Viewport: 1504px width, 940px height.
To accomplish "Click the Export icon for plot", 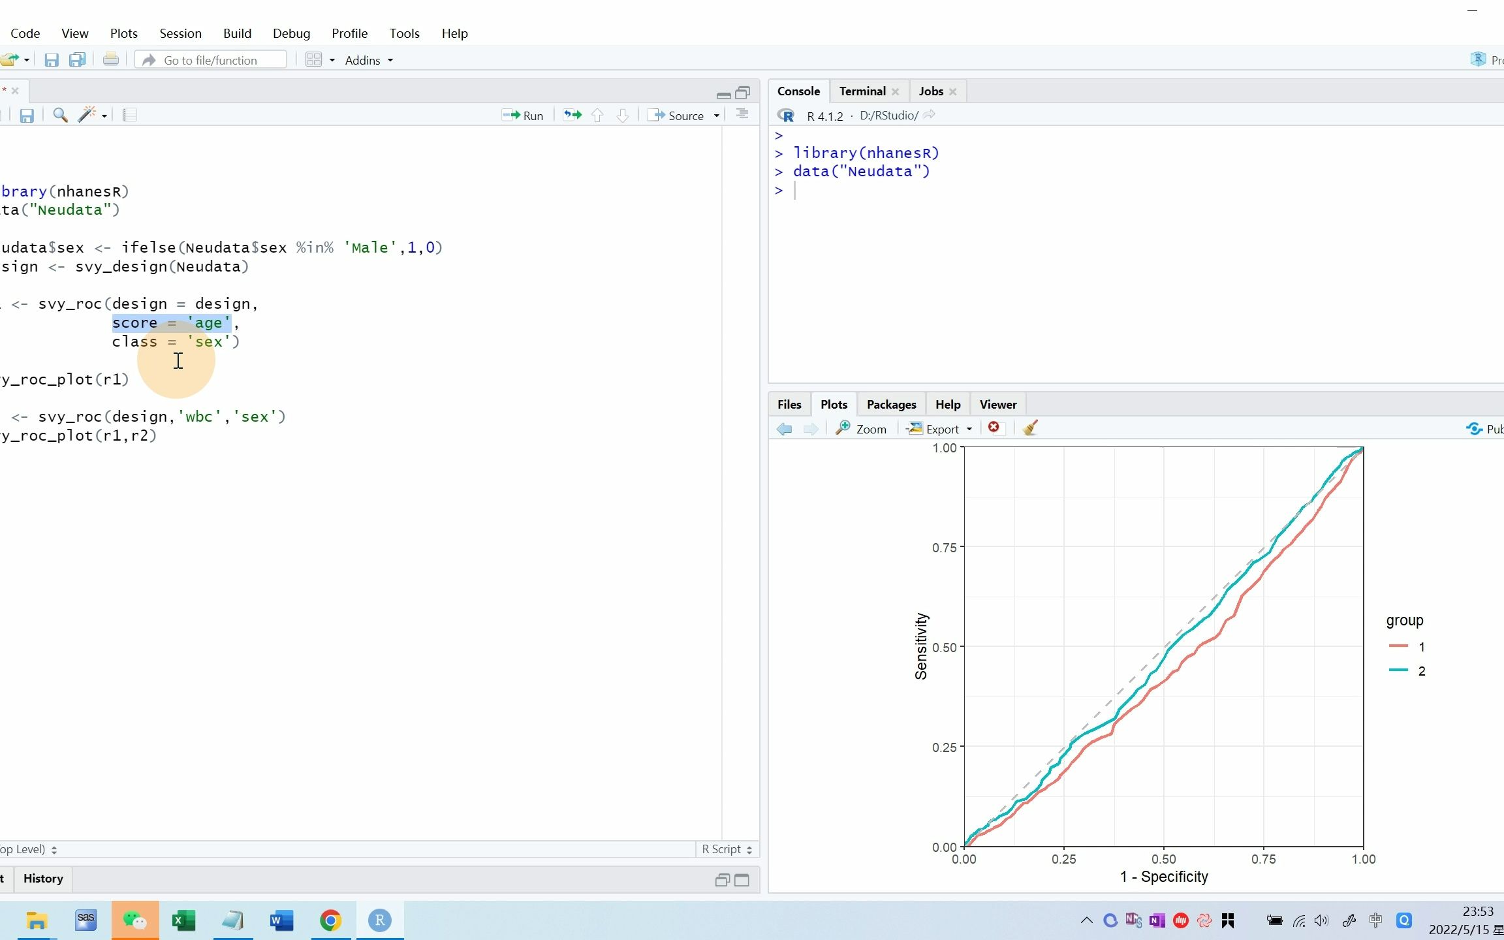I will point(937,428).
